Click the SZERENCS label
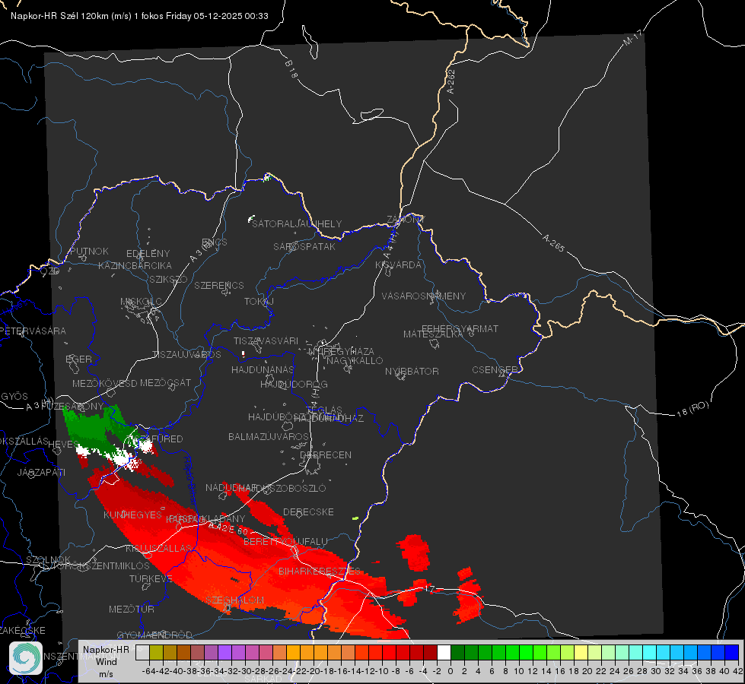 pos(219,285)
